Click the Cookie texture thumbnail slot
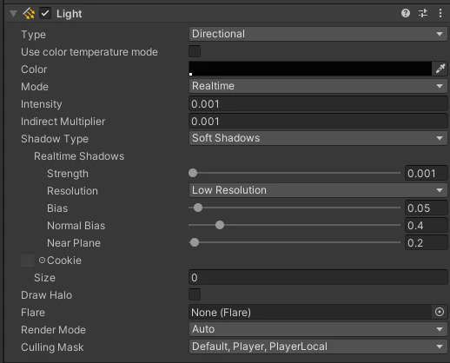450x363 pixels. tap(28, 260)
